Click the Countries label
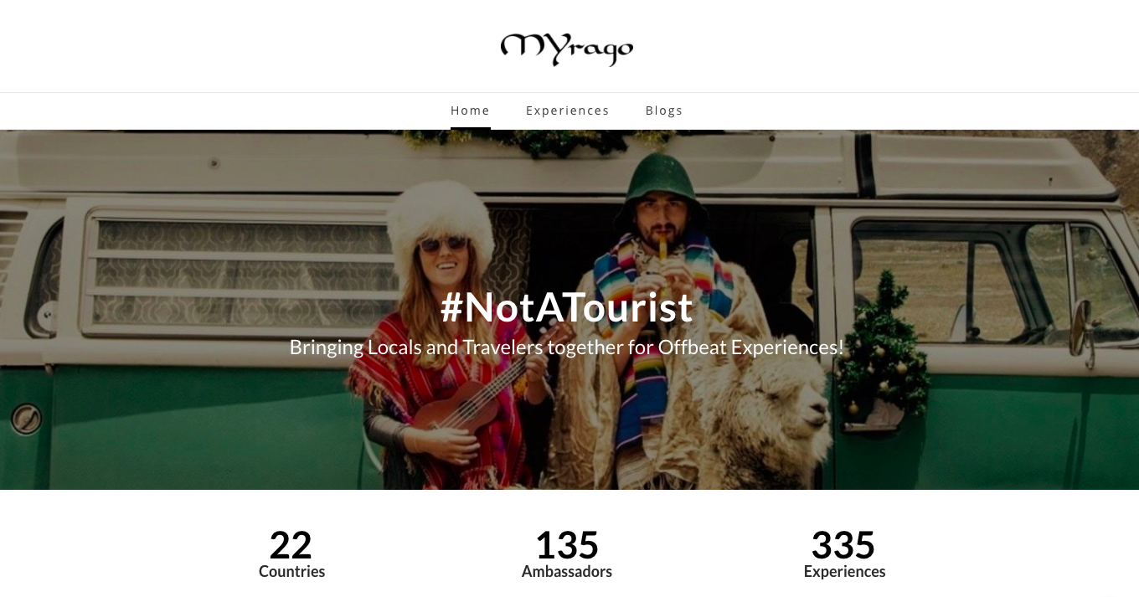Screen dimensions: 1139x597 tap(291, 572)
